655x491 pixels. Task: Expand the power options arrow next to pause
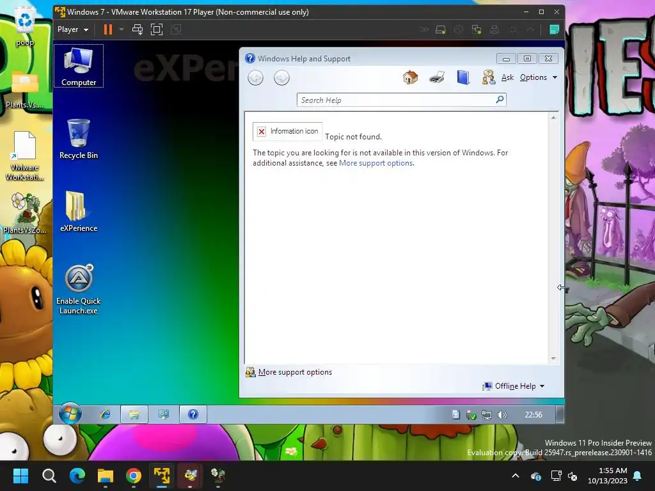[122, 29]
